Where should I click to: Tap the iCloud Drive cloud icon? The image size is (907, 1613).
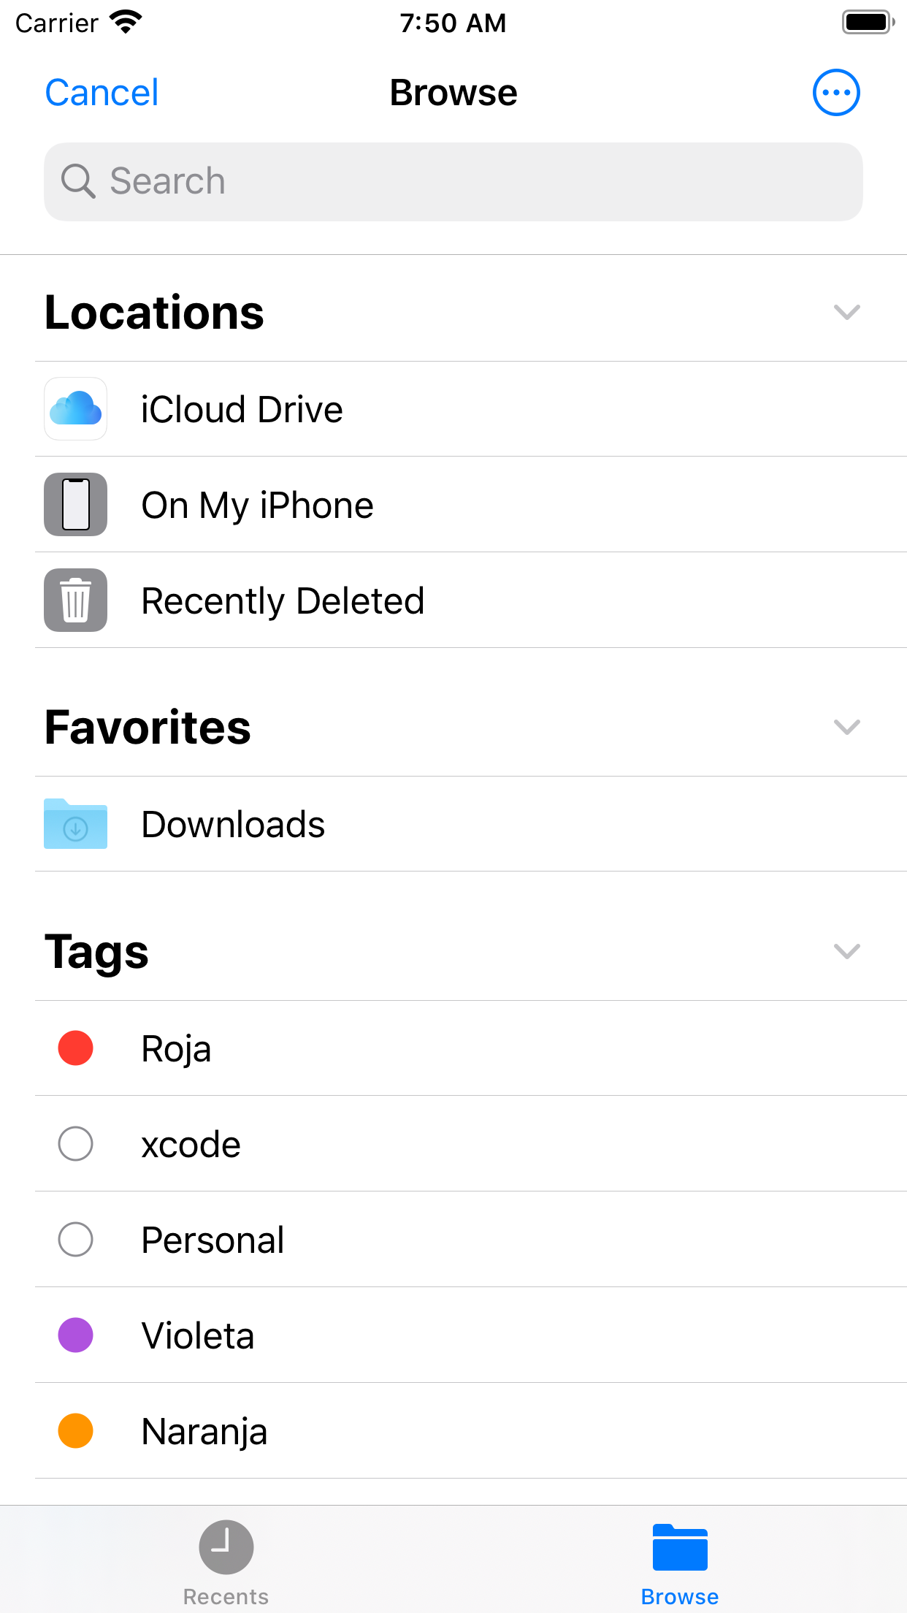(75, 409)
